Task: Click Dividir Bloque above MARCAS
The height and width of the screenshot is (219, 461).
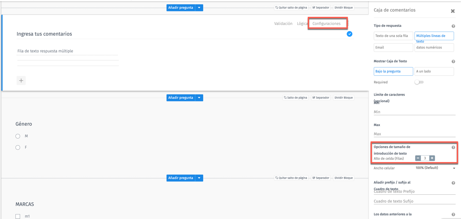Action: pyautogui.click(x=343, y=178)
